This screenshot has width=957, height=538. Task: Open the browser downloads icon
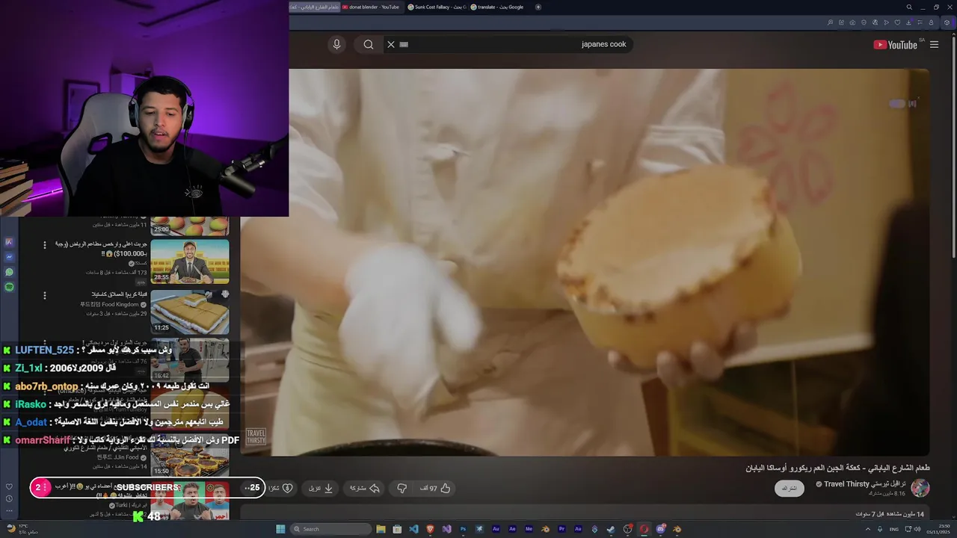pyautogui.click(x=908, y=22)
